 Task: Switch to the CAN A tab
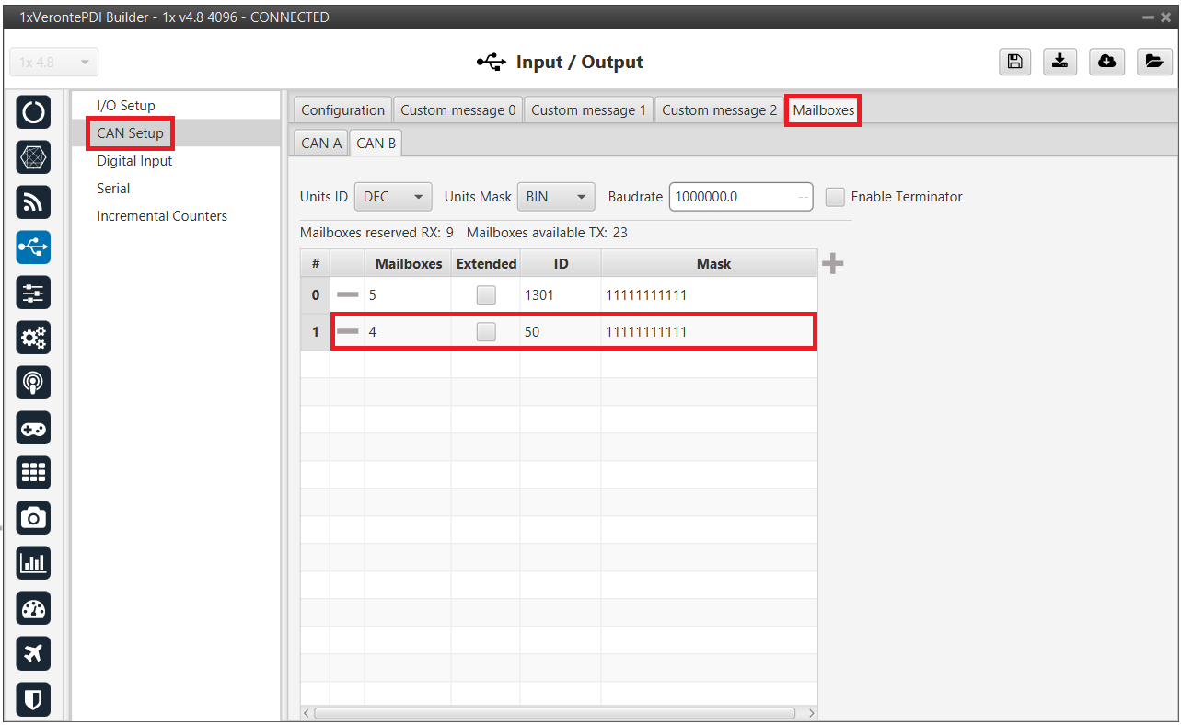click(x=321, y=144)
